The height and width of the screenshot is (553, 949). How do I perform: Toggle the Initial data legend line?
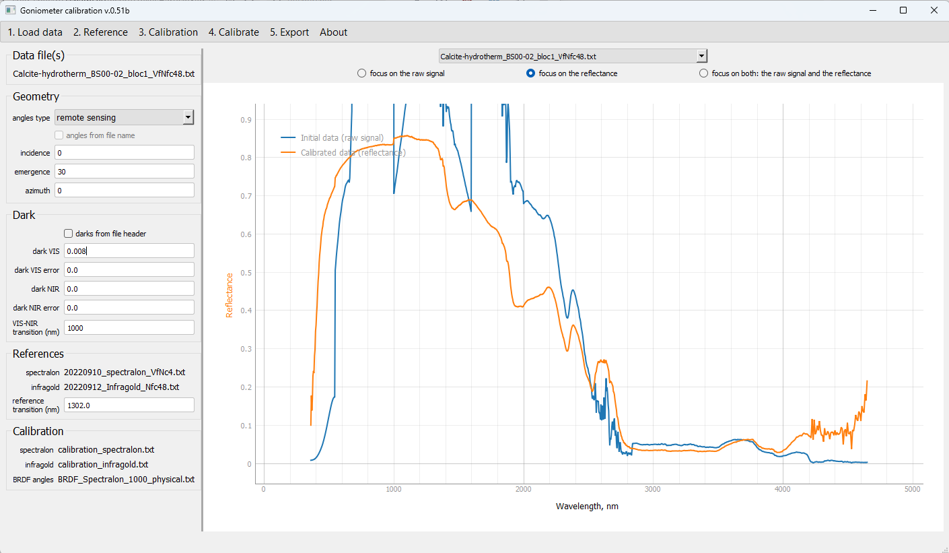[289, 138]
